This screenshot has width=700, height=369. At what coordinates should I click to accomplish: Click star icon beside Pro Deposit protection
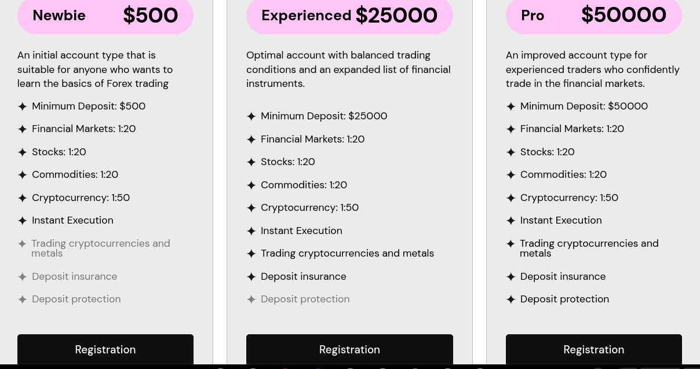511,299
